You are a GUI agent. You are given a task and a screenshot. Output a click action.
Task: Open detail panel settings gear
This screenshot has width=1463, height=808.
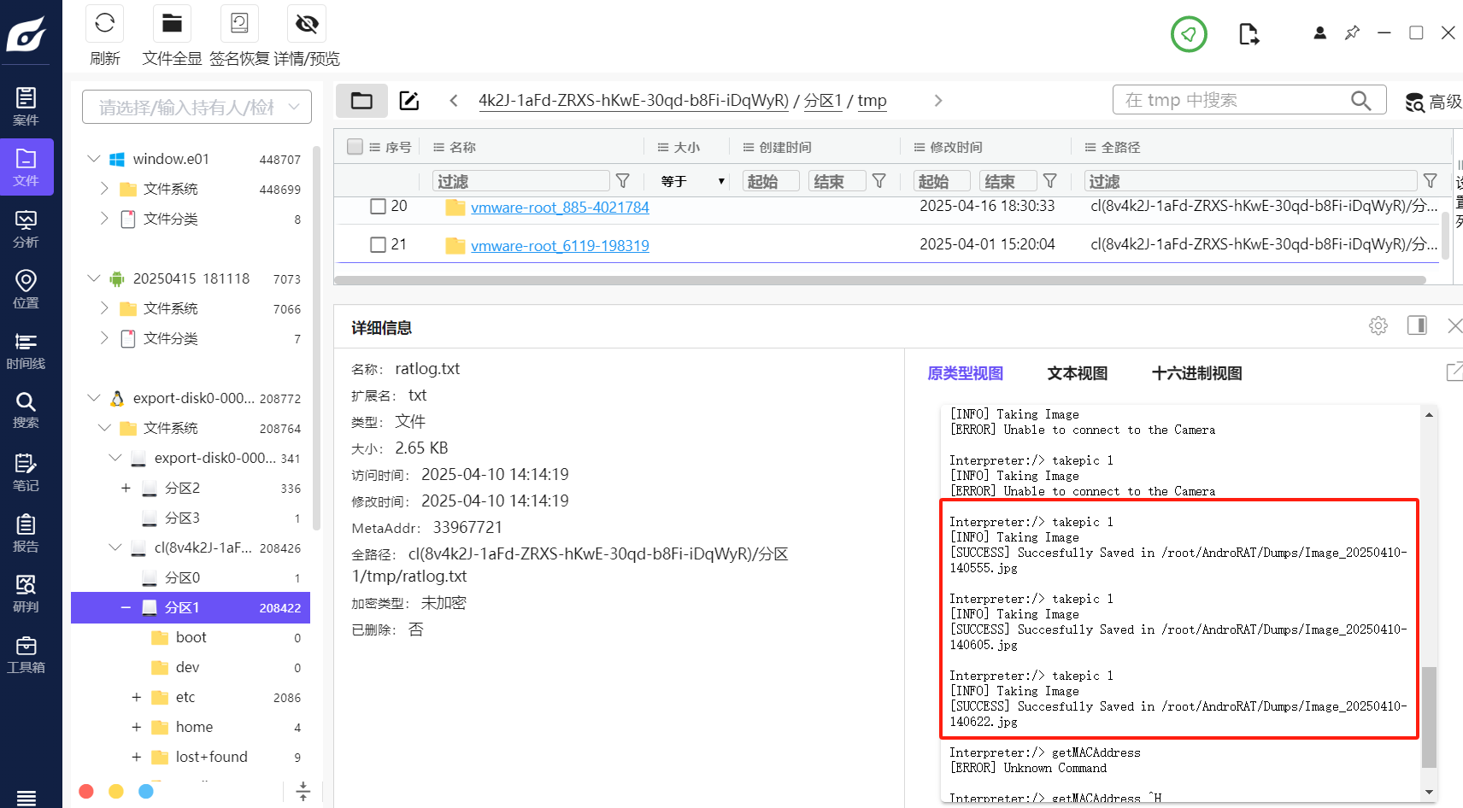(1378, 325)
